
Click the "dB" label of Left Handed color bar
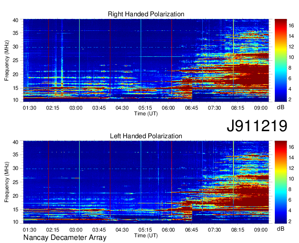coord(281,228)
